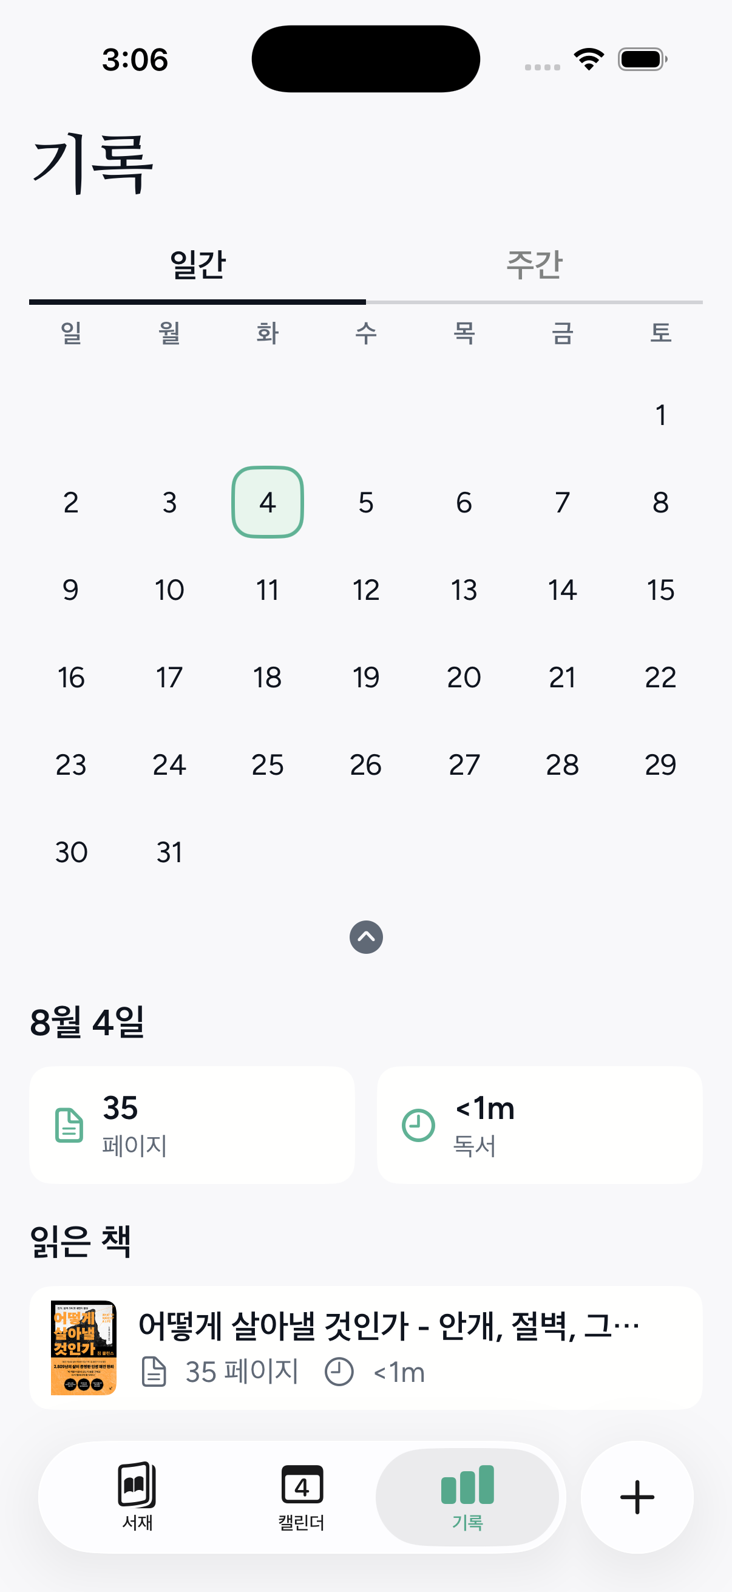The image size is (732, 1592).
Task: Select the 기록 bar chart tab icon
Action: pyautogui.click(x=467, y=1485)
